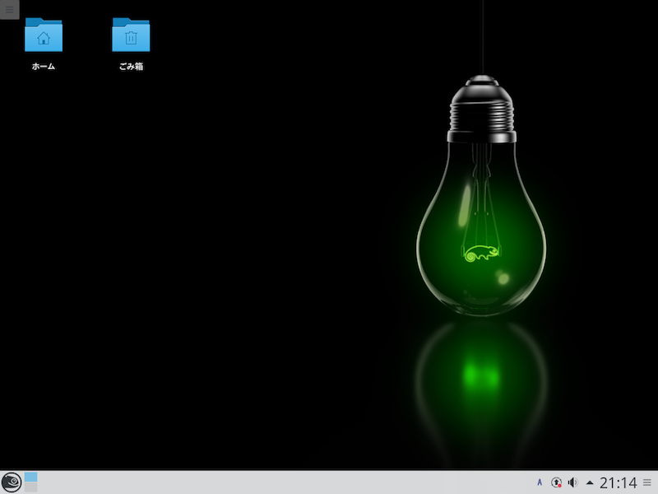Switch to the upper blue virtual desktop in pager

click(30, 477)
